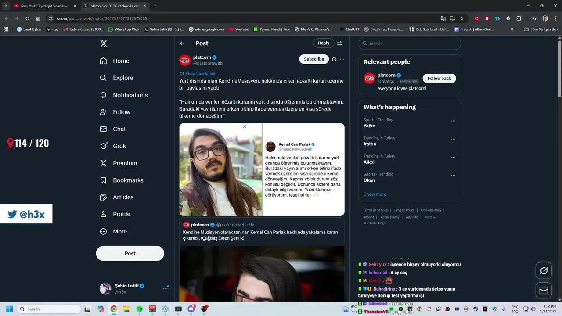Expand the hidden bookmarks overflow chevron
Viewport: 562px width, 316px height.
point(512,29)
